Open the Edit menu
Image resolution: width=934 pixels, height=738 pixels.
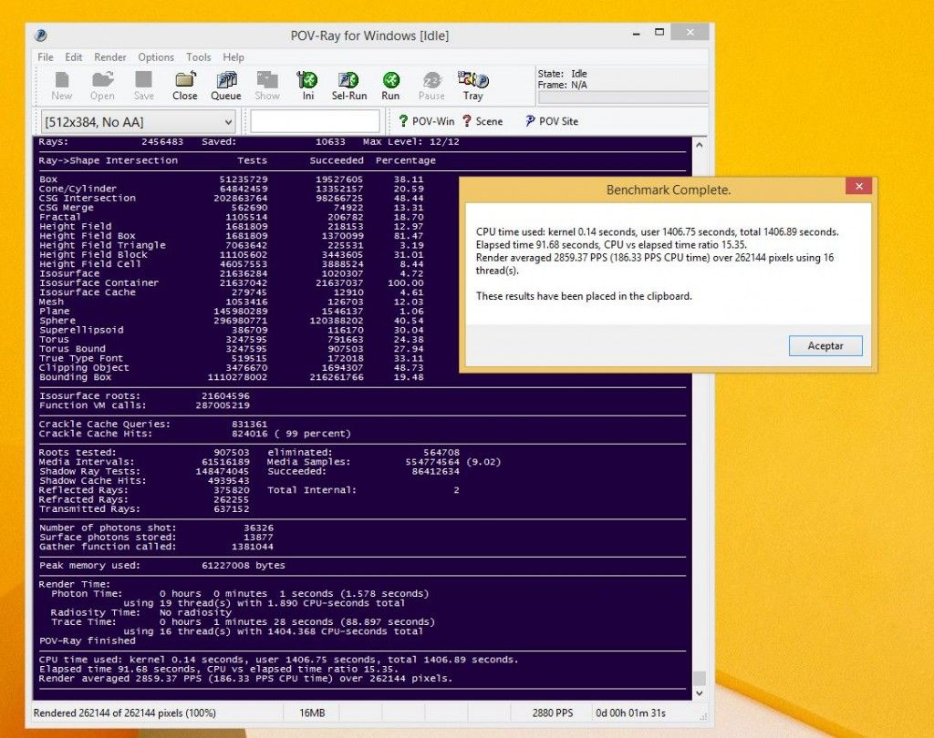click(x=73, y=57)
